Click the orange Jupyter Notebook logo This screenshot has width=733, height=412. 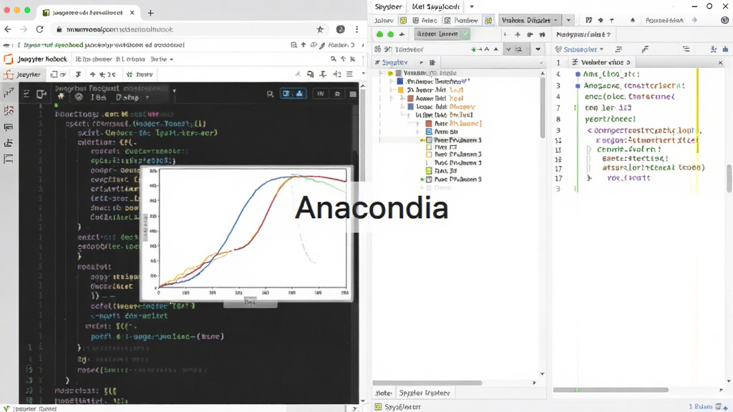pos(8,59)
